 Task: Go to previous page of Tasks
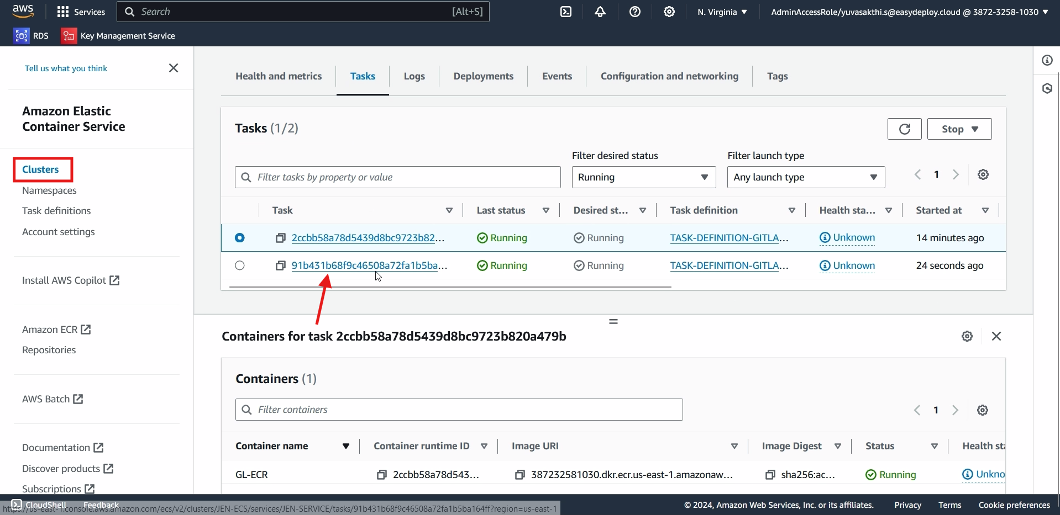coord(918,174)
